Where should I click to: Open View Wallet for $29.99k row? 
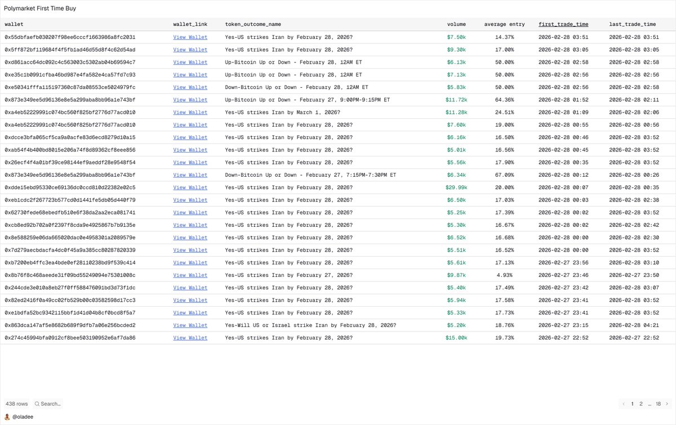190,187
